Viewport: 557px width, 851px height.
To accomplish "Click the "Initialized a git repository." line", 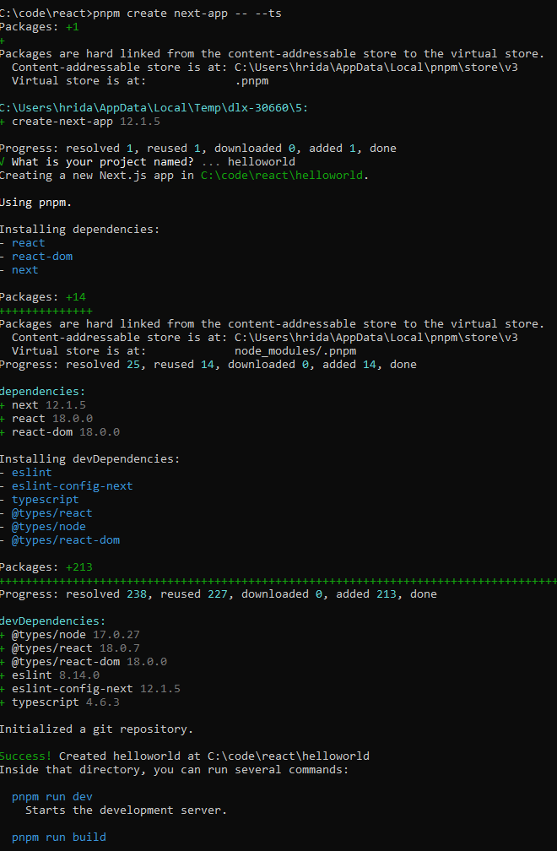I will pyautogui.click(x=96, y=729).
